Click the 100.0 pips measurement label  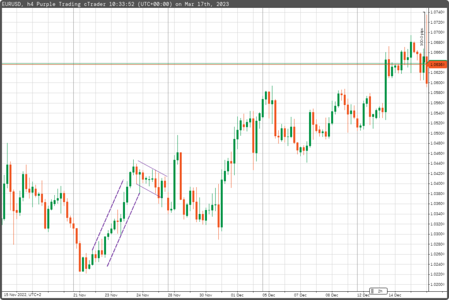422,37
